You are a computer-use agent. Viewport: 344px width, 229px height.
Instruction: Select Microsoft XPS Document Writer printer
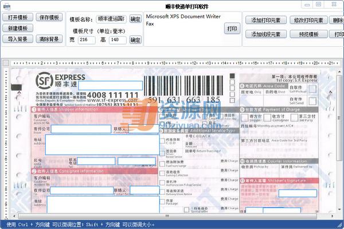point(183,17)
